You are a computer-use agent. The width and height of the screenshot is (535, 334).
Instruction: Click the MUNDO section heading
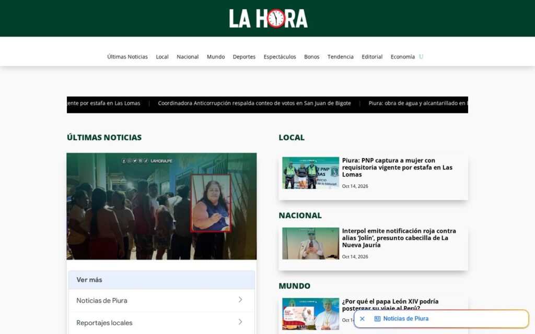click(x=294, y=286)
